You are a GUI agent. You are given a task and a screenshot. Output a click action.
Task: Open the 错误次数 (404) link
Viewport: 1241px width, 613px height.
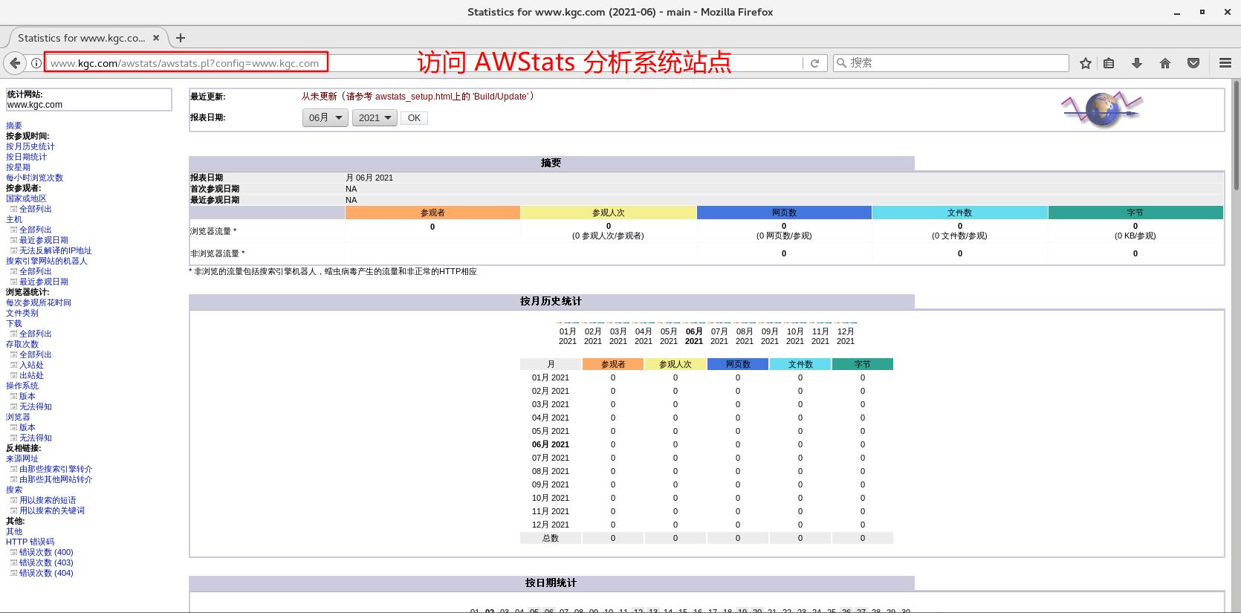pos(46,573)
